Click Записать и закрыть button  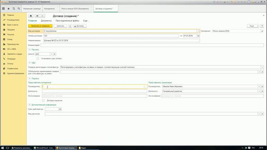[x=40, y=26]
